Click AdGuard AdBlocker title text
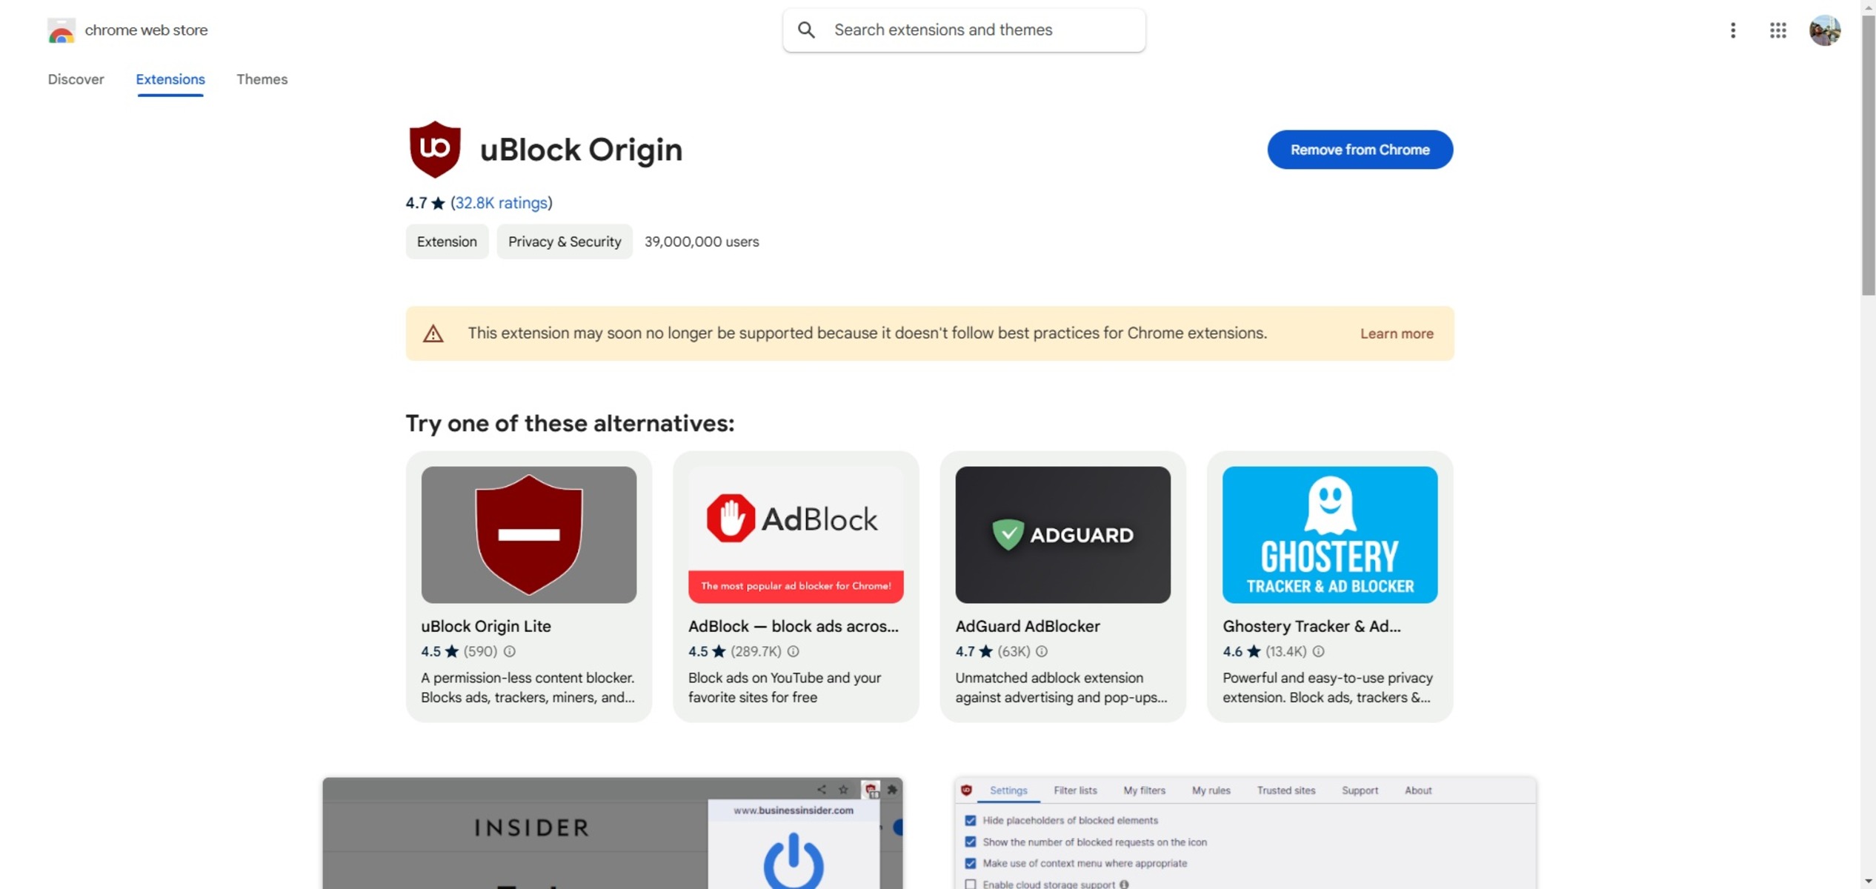1876x889 pixels. (1027, 626)
